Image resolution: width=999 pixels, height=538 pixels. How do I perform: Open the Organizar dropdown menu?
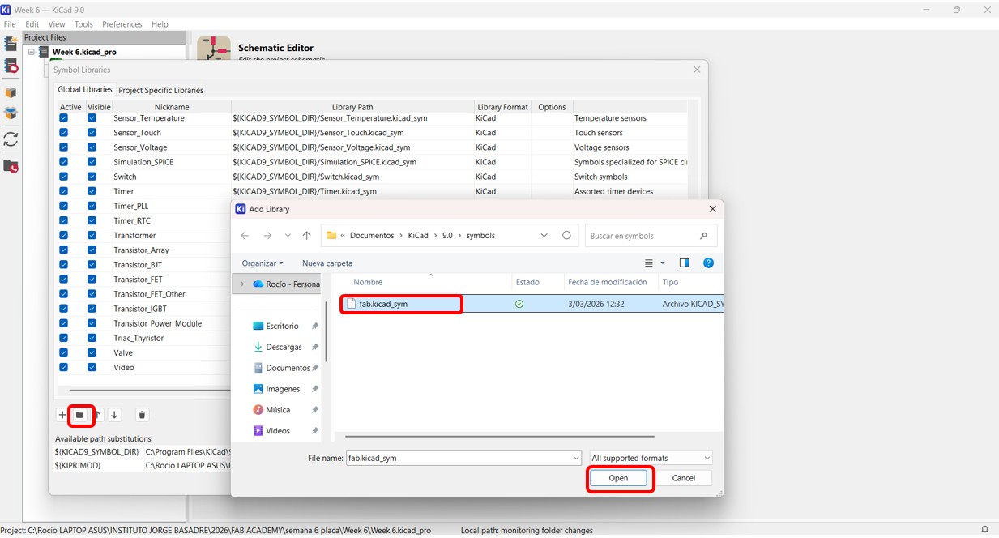(x=263, y=263)
